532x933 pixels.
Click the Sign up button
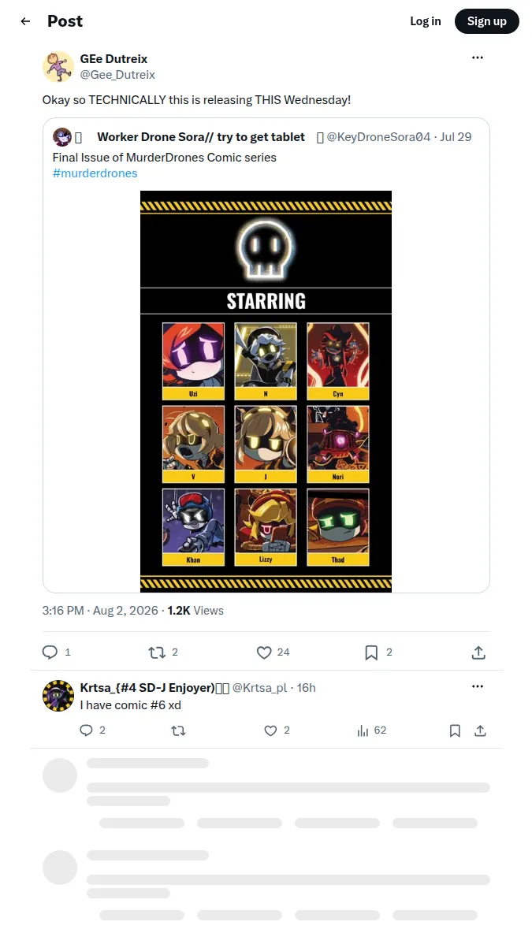coord(487,21)
